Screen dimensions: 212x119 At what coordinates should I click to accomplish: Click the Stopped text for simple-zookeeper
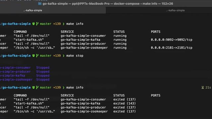[x=43, y=80]
